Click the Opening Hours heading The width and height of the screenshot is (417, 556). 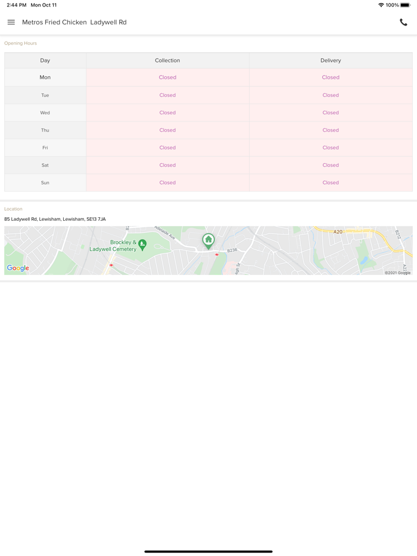click(20, 43)
